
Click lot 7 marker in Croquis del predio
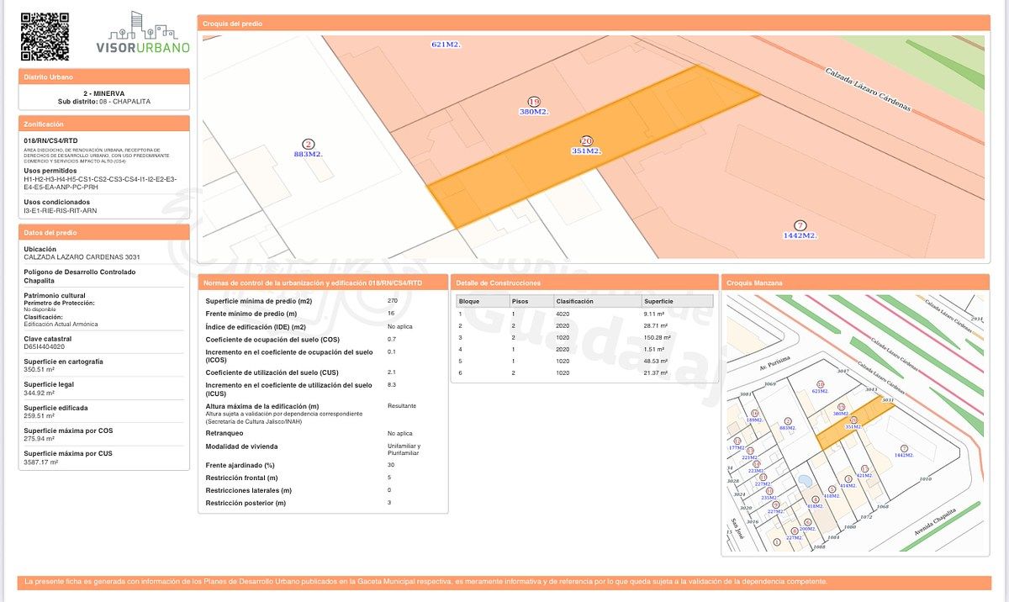click(800, 225)
